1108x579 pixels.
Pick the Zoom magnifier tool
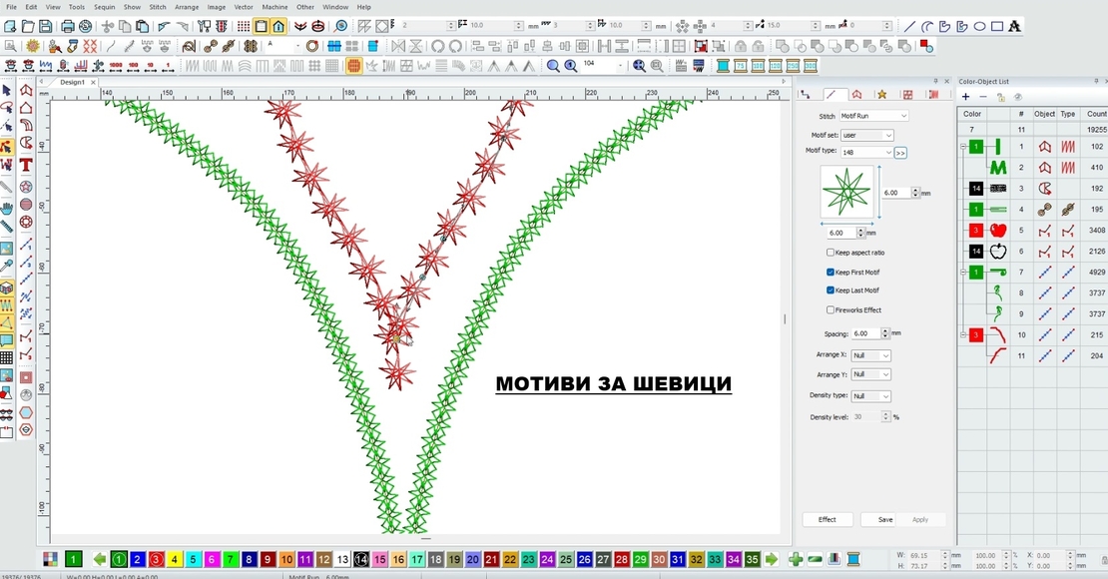(552, 65)
